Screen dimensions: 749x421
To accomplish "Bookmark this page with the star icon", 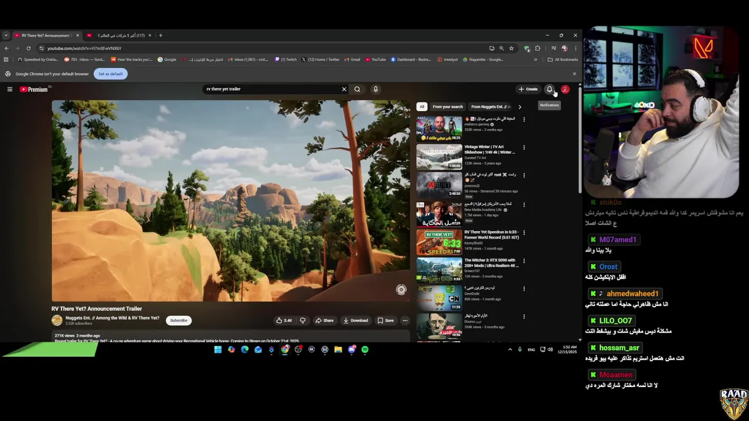I will pos(511,49).
